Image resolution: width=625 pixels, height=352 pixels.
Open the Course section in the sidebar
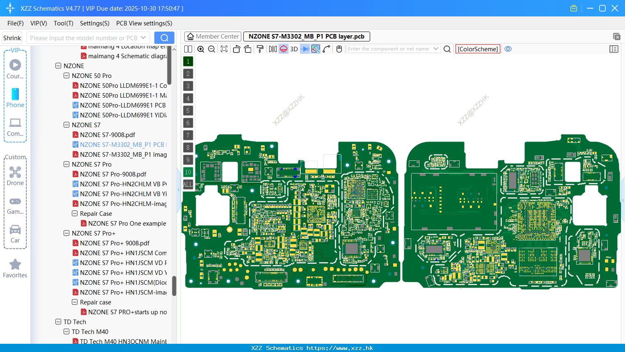pyautogui.click(x=15, y=69)
